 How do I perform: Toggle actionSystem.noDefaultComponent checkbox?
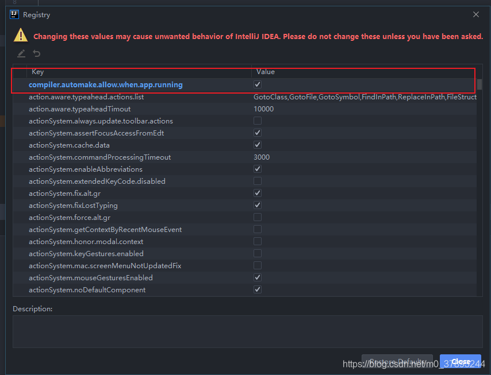point(258,289)
